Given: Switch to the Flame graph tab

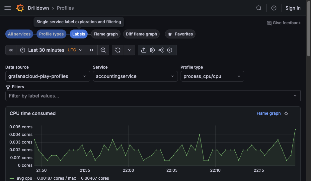Looking at the screenshot, I should click(x=106, y=34).
